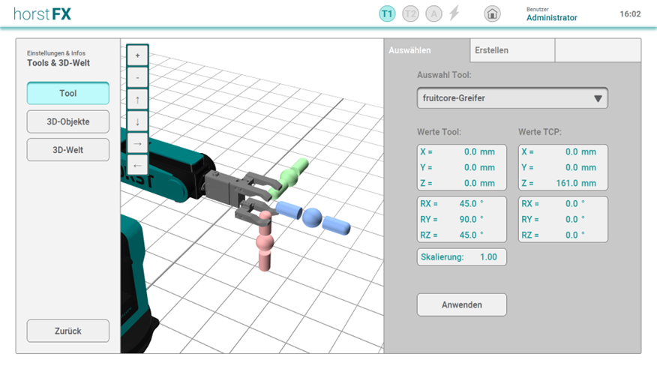
Task: Activate the A automatic mode
Action: [x=433, y=13]
